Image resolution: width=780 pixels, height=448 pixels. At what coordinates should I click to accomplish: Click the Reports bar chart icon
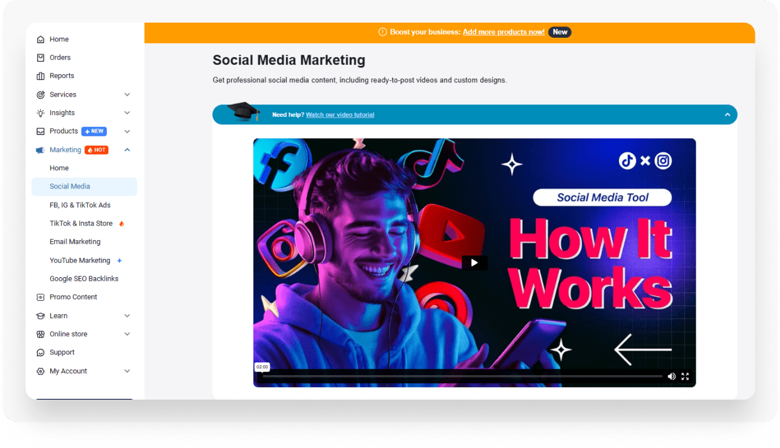41,76
